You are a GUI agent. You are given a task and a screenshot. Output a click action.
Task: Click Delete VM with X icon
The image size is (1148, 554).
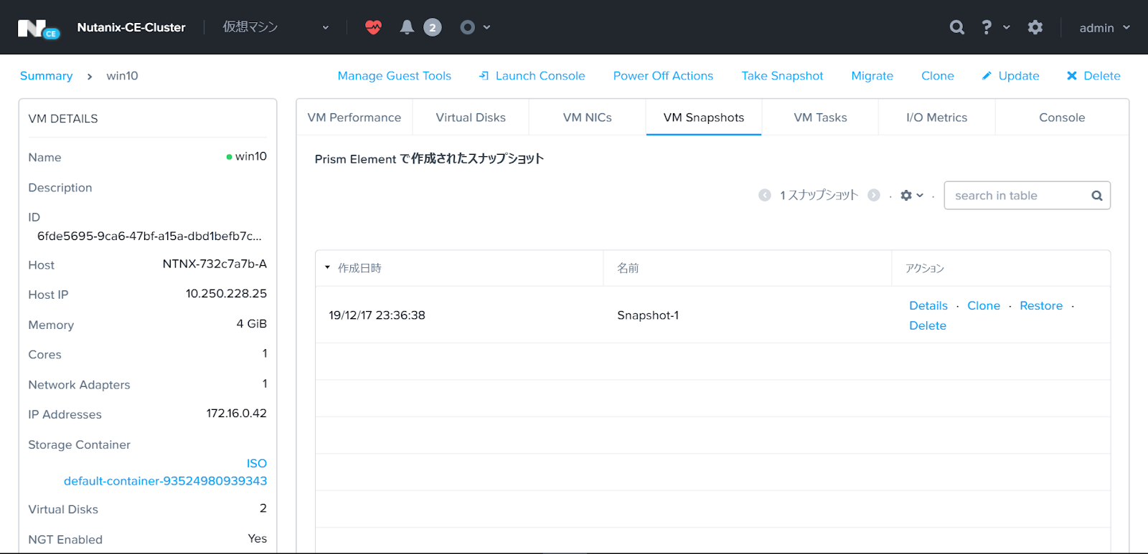[x=1093, y=76]
